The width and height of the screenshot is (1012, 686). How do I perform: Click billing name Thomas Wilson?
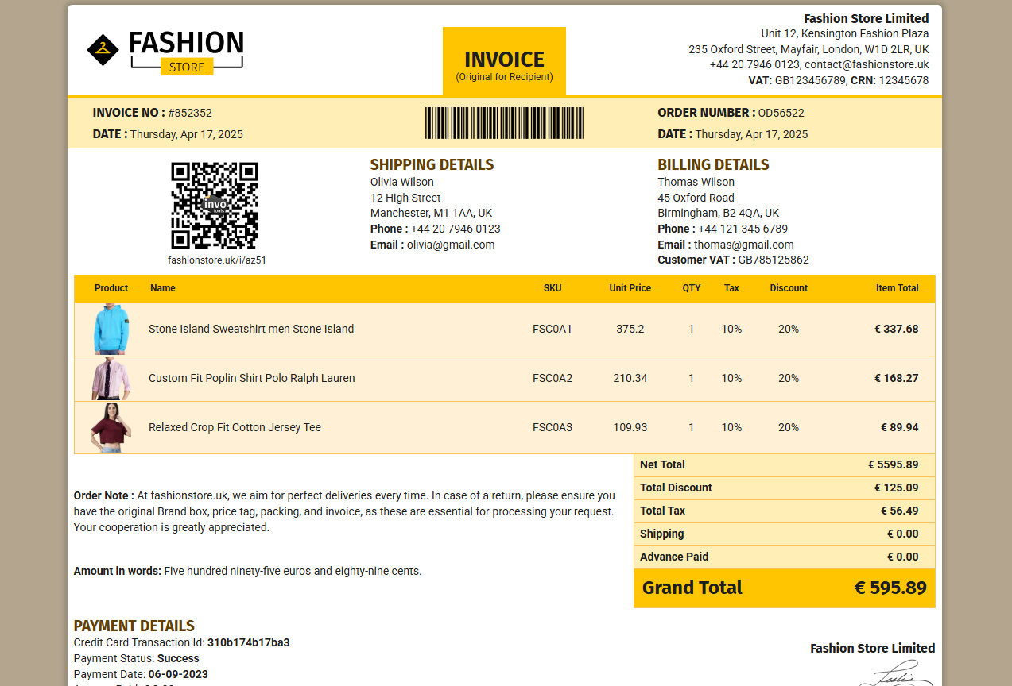[x=696, y=182]
